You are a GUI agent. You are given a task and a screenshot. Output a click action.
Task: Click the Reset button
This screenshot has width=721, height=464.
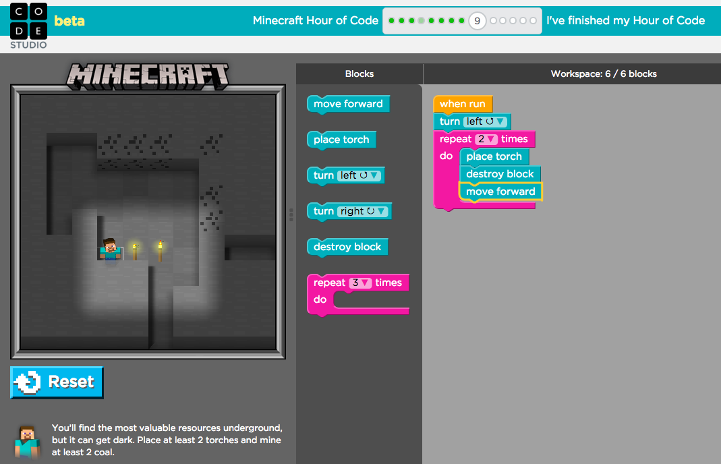point(57,382)
